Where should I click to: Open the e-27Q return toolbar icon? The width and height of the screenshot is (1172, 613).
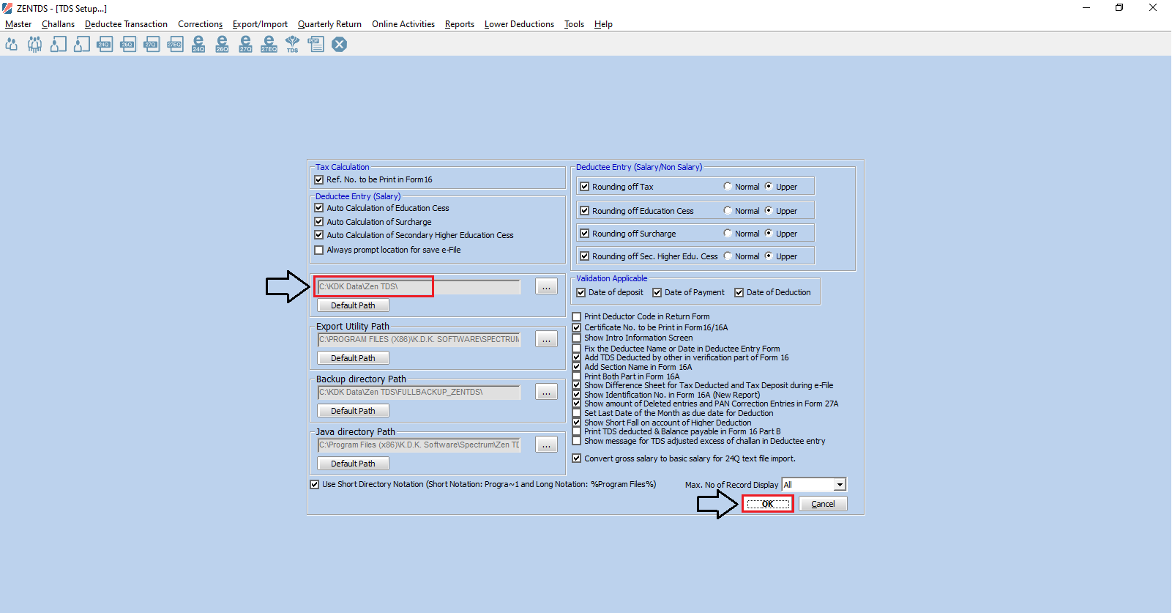245,44
